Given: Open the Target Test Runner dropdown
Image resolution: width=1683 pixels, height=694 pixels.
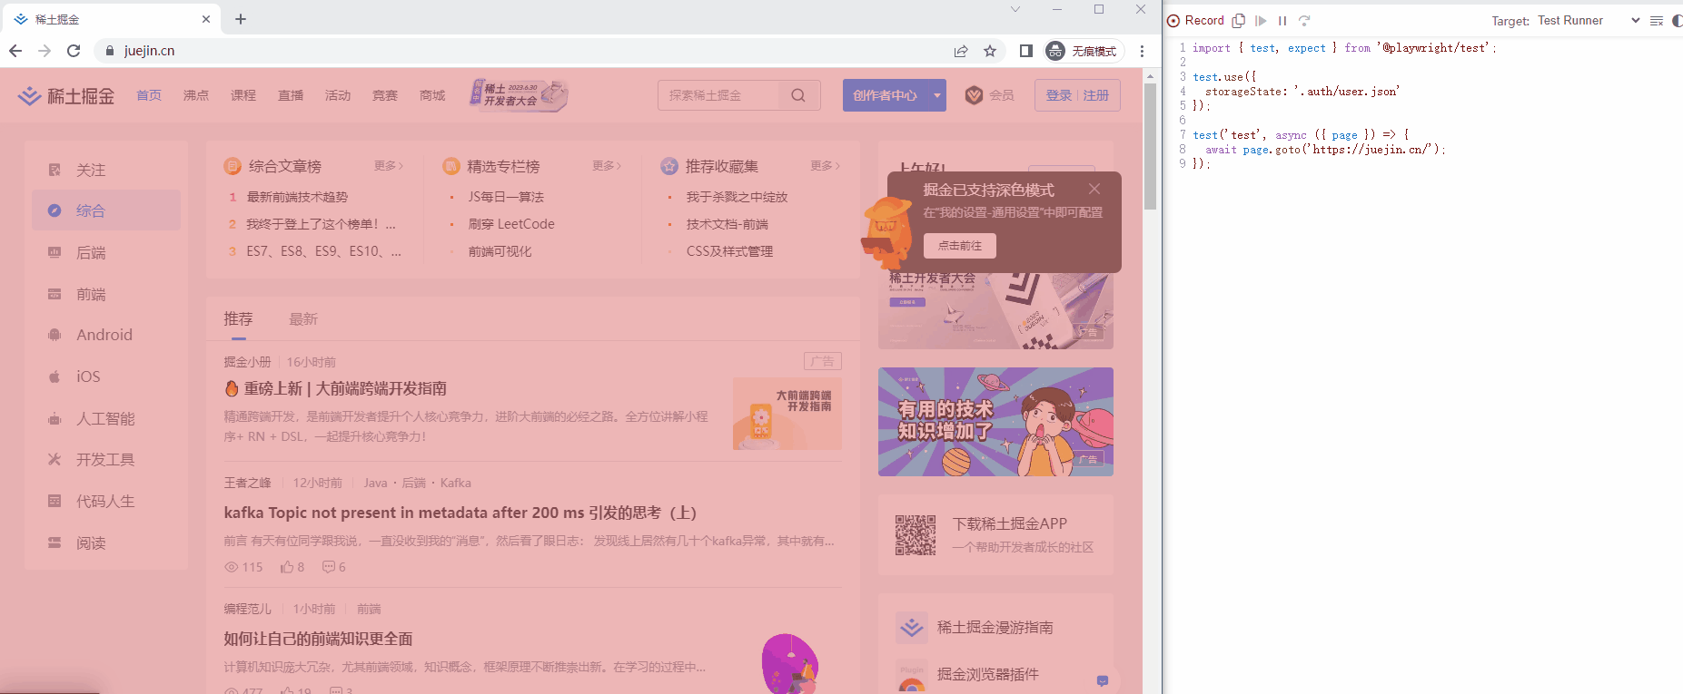Looking at the screenshot, I should point(1589,20).
